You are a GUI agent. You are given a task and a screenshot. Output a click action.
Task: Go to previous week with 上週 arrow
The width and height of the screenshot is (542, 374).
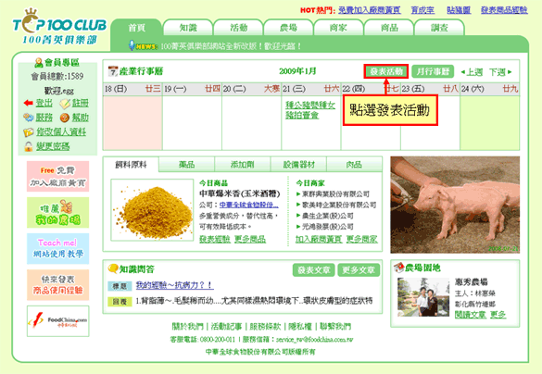pos(472,72)
